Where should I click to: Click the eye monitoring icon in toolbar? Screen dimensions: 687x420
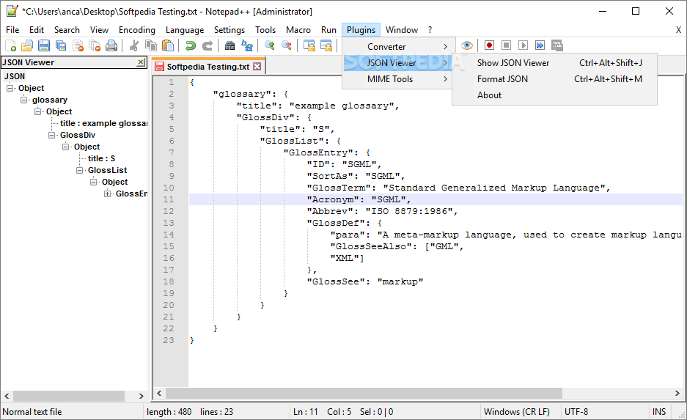click(466, 45)
